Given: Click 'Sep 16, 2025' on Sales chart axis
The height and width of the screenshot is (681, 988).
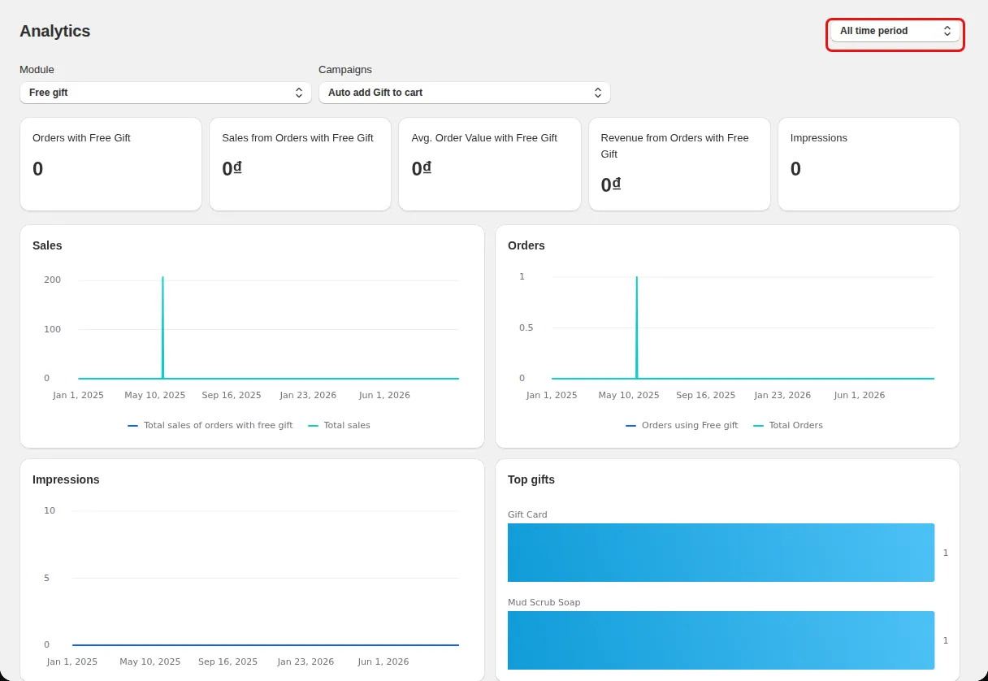Looking at the screenshot, I should [232, 395].
